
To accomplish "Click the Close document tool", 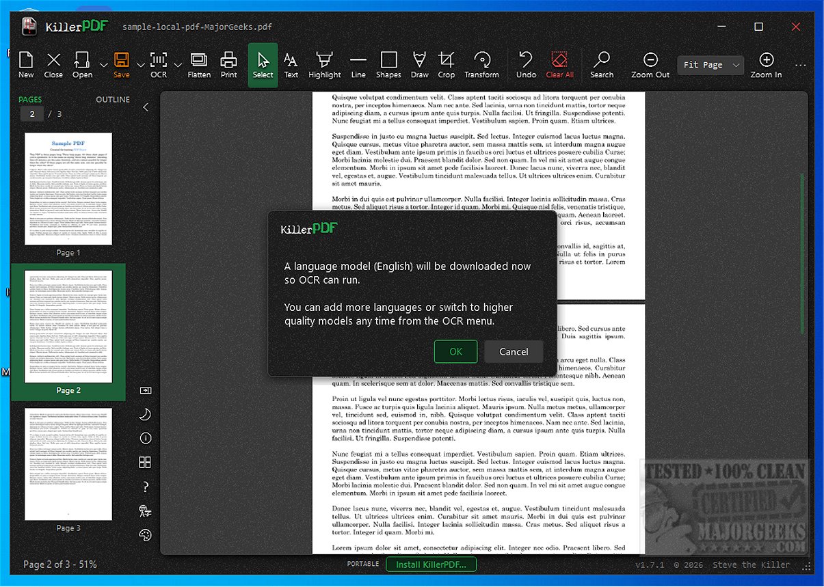I will pos(53,65).
